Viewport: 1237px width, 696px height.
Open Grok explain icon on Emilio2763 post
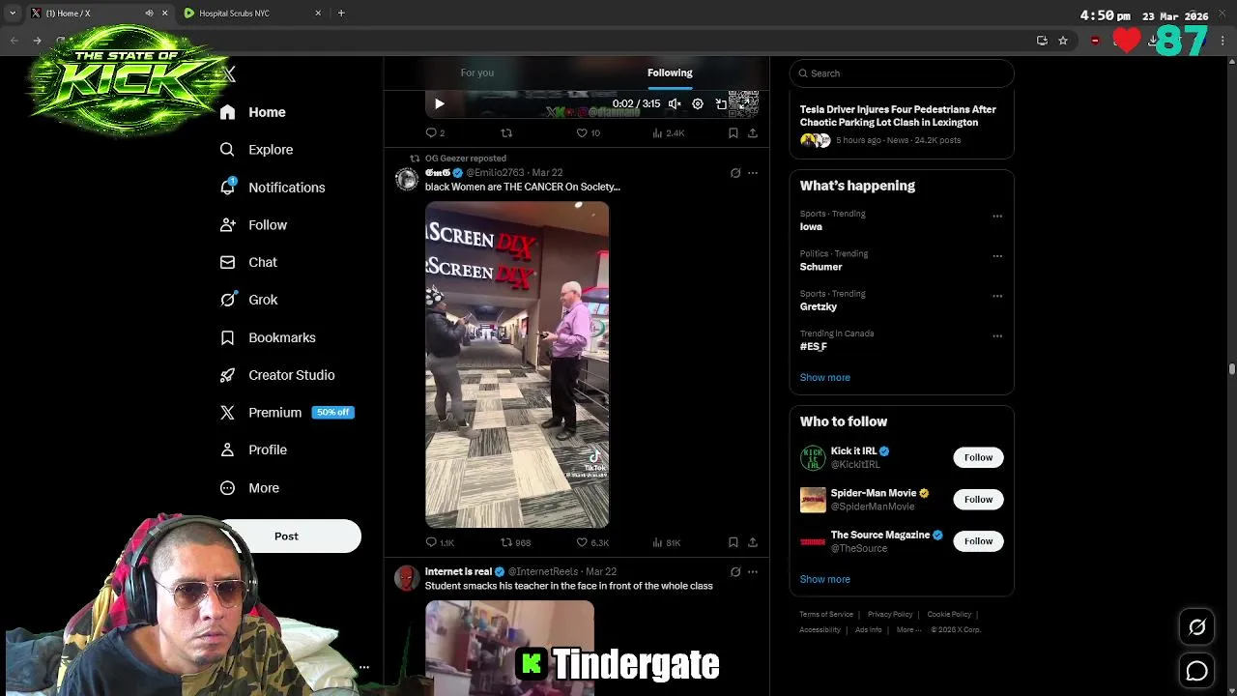pyautogui.click(x=735, y=173)
